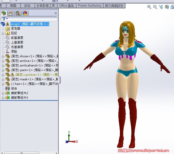
Task: Open the 評估 evaluate tab
Action: (28, 6)
